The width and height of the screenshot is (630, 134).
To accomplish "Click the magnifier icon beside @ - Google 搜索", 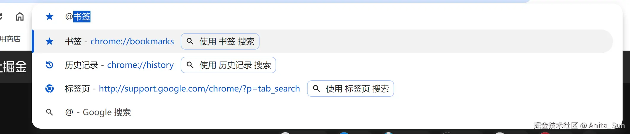I will point(50,112).
